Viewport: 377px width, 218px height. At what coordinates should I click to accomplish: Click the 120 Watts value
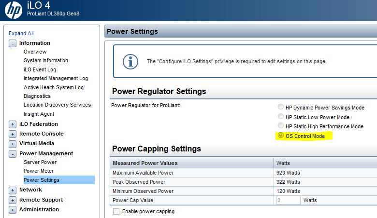[288, 191]
